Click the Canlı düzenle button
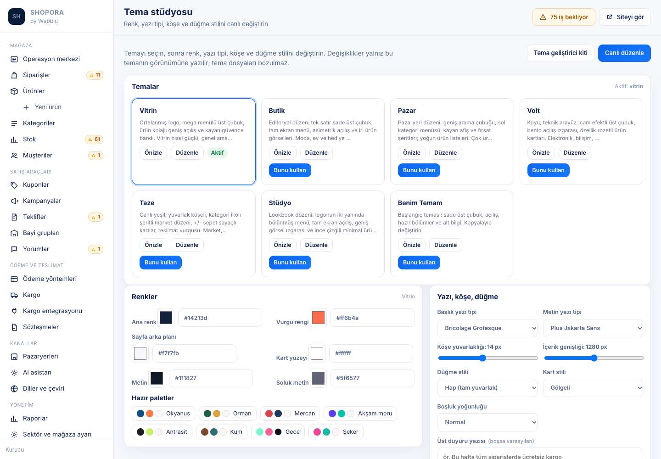The height and width of the screenshot is (459, 661). tap(624, 53)
